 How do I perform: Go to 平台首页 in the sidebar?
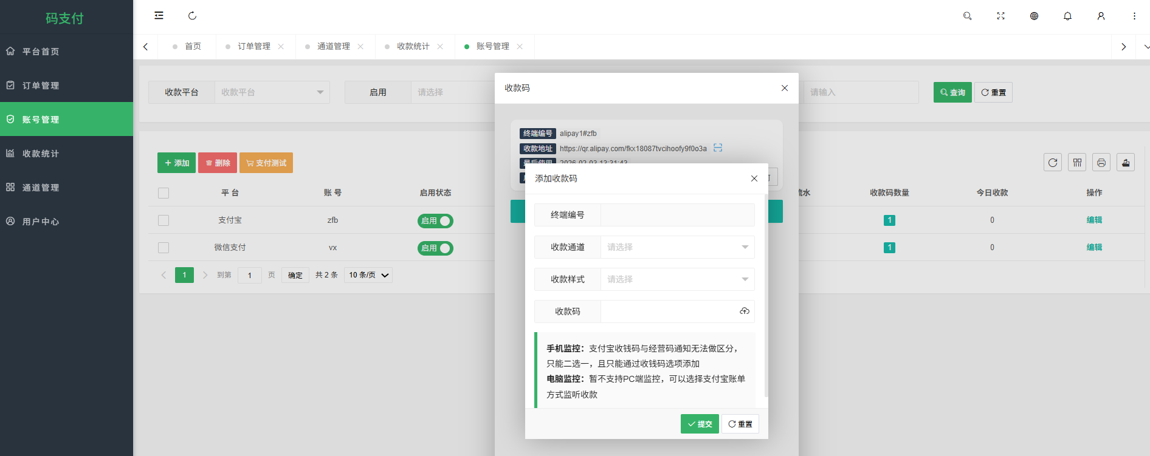[66, 51]
